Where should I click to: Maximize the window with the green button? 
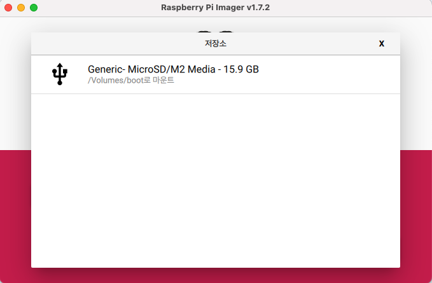pyautogui.click(x=34, y=8)
